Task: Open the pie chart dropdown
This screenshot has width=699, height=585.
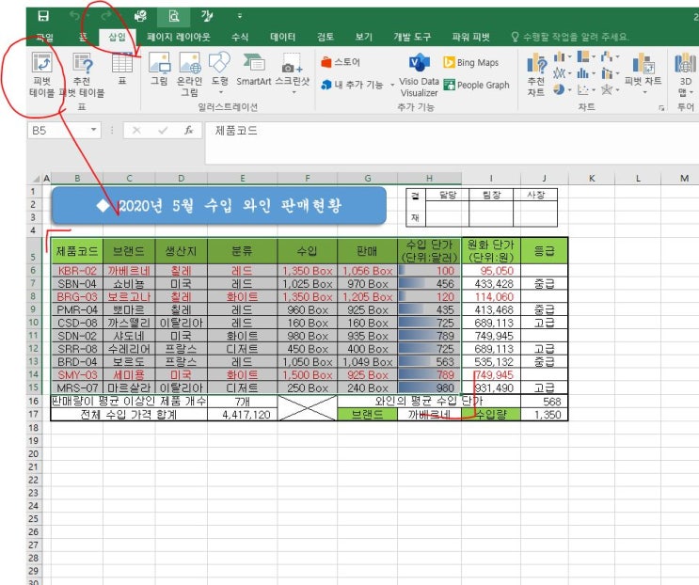Action: click(x=562, y=89)
